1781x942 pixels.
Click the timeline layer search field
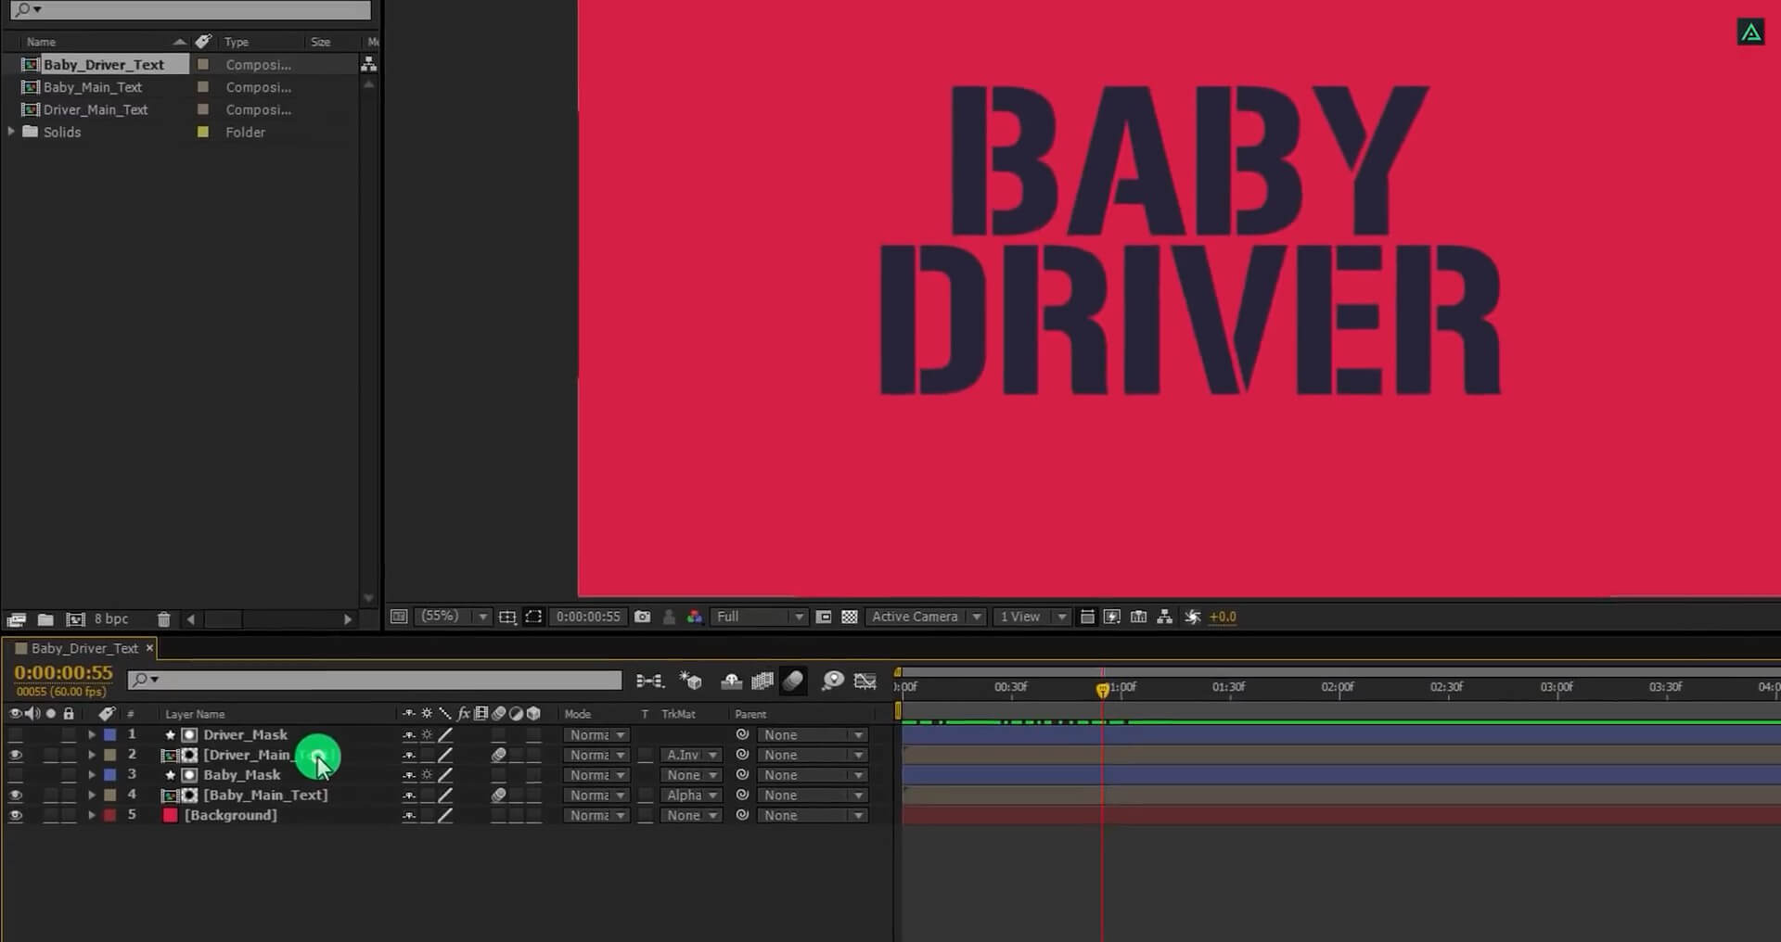coord(375,681)
